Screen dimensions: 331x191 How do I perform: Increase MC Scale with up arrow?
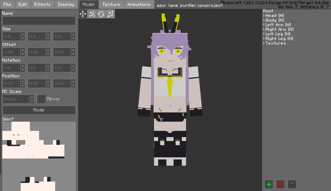[x=32, y=97]
